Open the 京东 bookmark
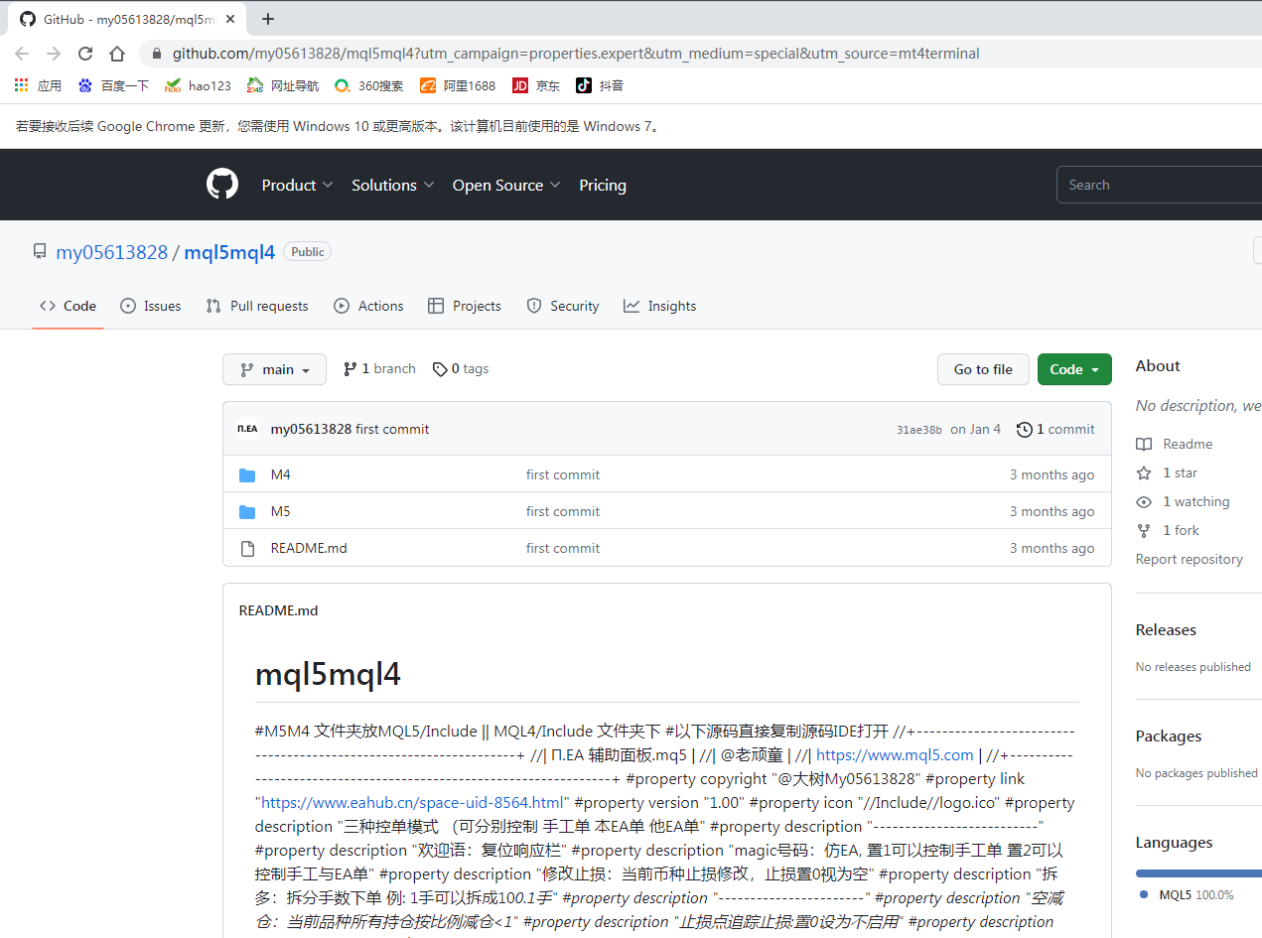The width and height of the screenshot is (1262, 938). (536, 85)
